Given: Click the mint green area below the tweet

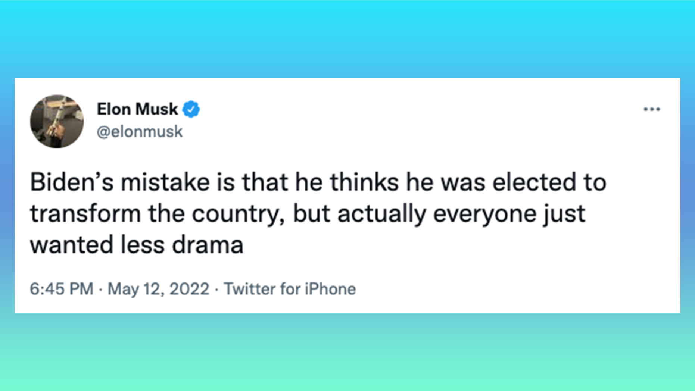Looking at the screenshot, I should pyautogui.click(x=347, y=352).
